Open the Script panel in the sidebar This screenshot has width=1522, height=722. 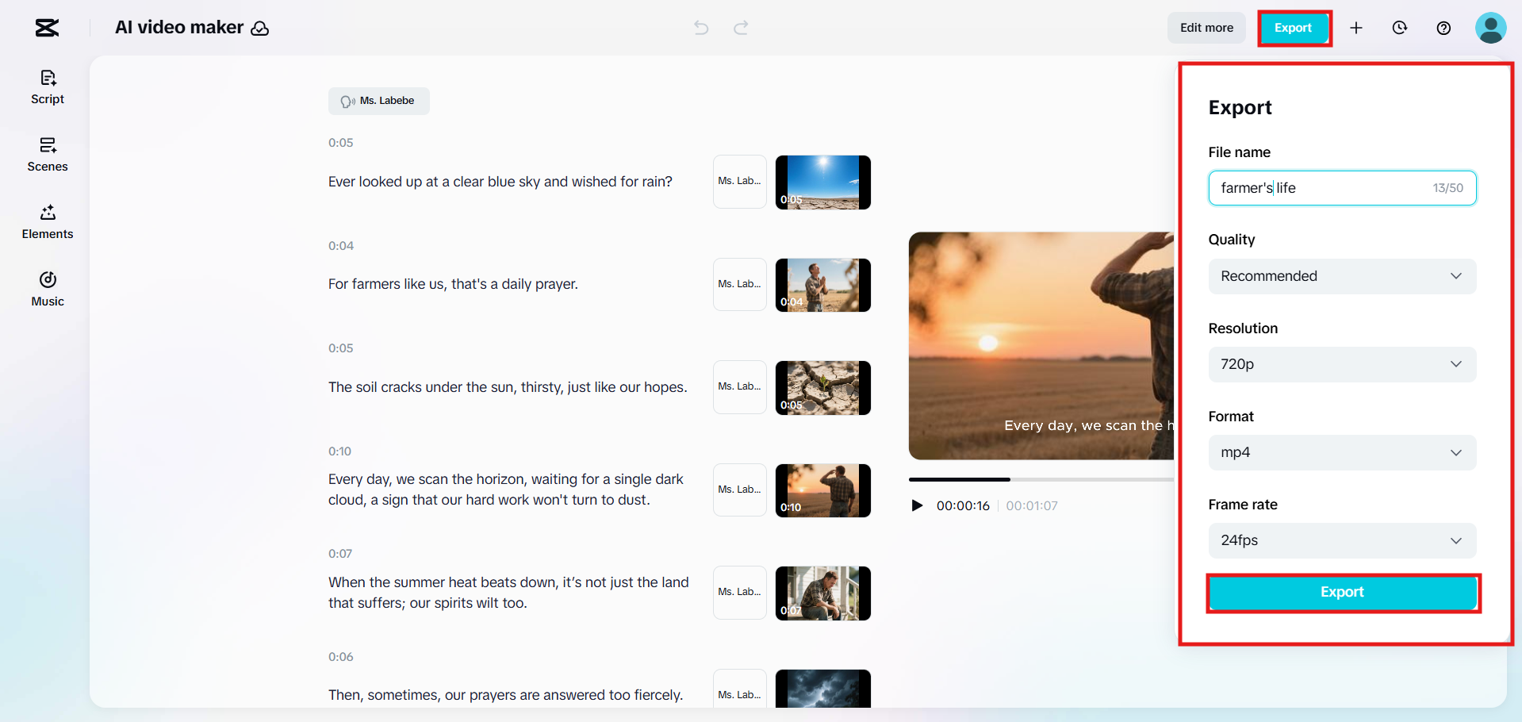point(47,87)
